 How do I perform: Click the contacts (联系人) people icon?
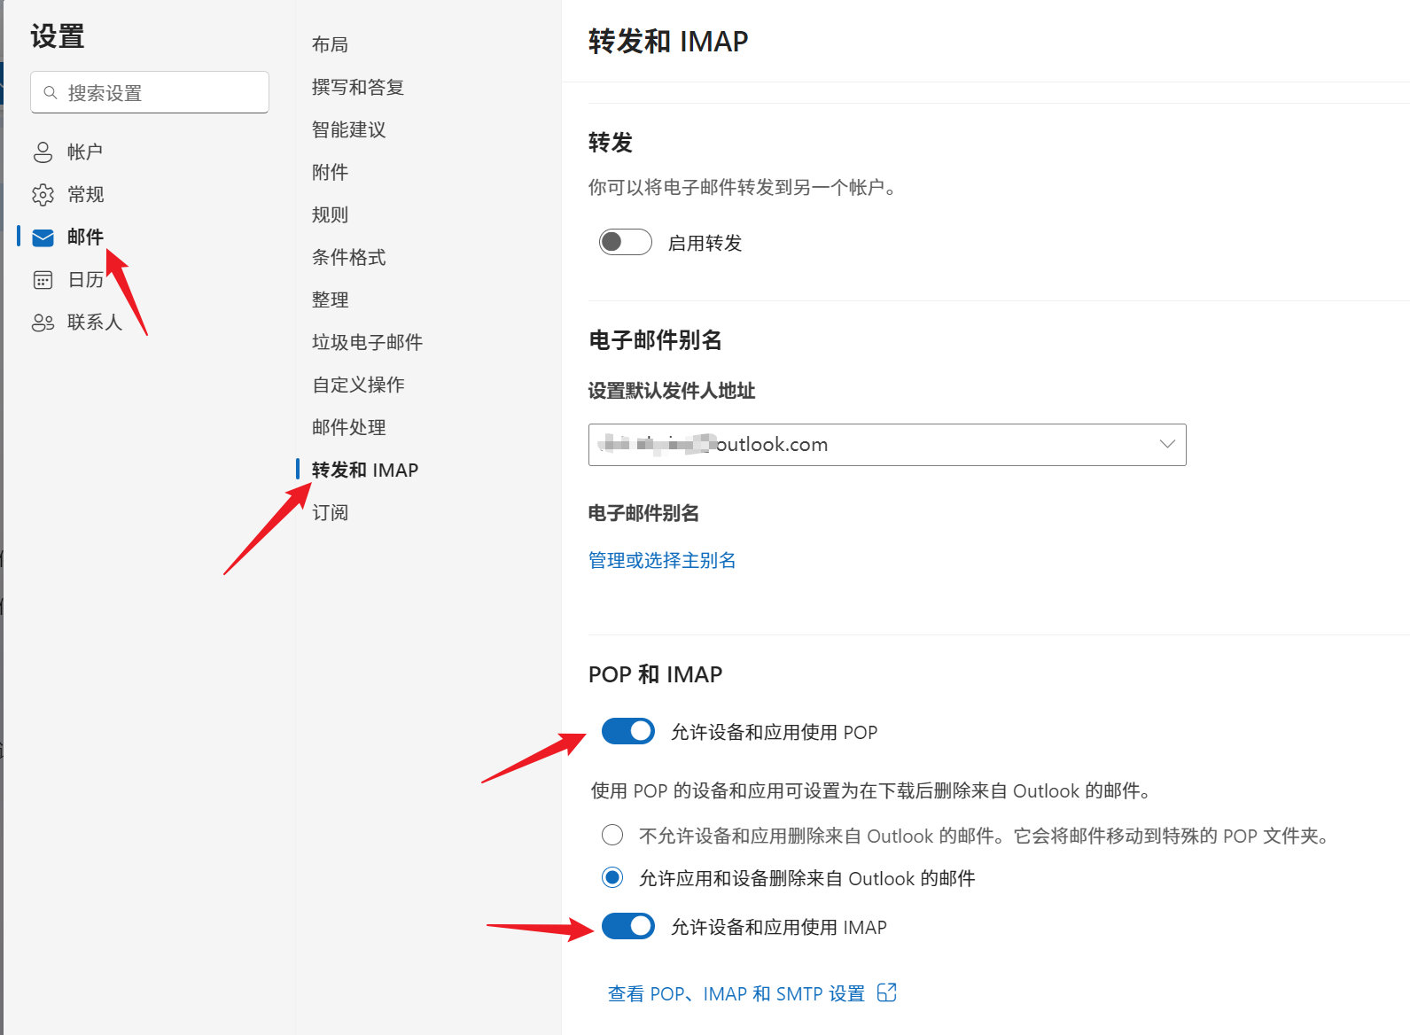[x=43, y=323]
